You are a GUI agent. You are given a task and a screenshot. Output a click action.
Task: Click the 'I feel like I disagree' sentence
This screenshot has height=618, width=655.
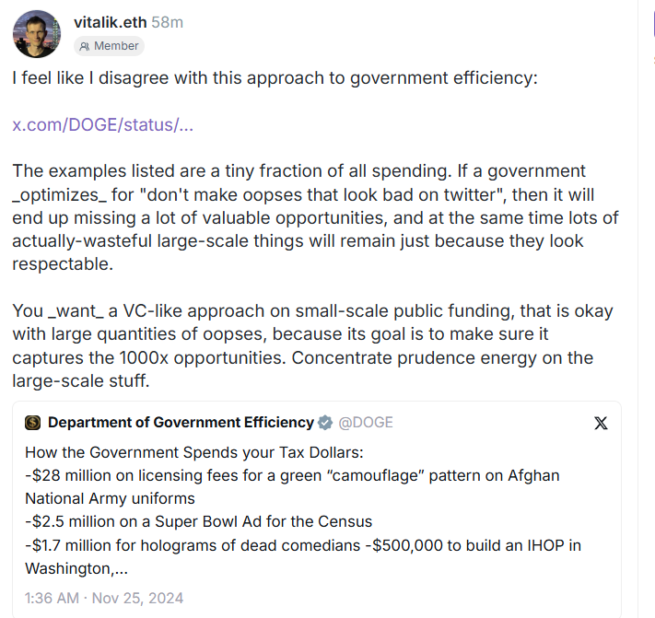tap(275, 78)
